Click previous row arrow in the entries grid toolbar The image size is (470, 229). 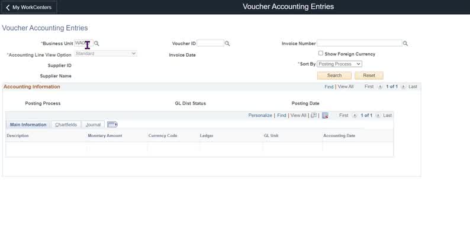coord(355,116)
